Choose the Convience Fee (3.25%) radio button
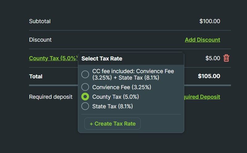The image size is (247, 153). (x=85, y=87)
